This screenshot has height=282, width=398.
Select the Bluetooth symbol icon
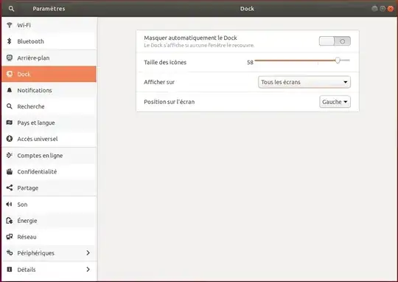coord(10,41)
